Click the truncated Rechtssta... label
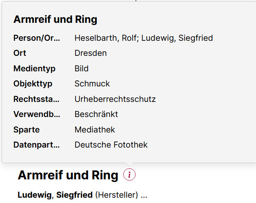 (36, 99)
